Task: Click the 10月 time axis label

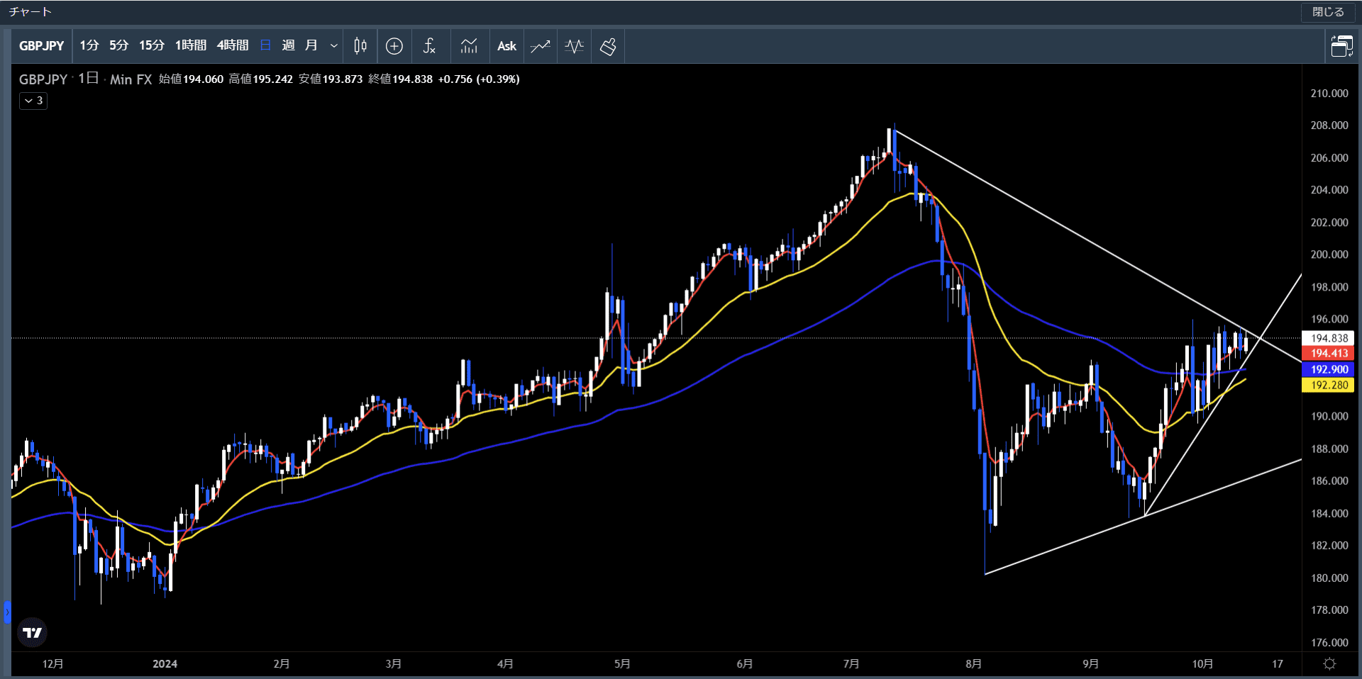Action: pos(1202,664)
